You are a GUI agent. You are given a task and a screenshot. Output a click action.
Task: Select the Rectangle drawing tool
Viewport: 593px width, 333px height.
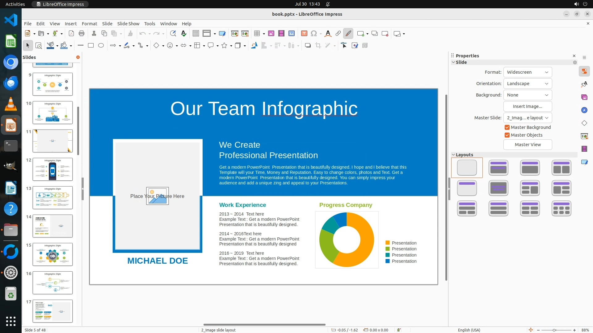click(91, 46)
